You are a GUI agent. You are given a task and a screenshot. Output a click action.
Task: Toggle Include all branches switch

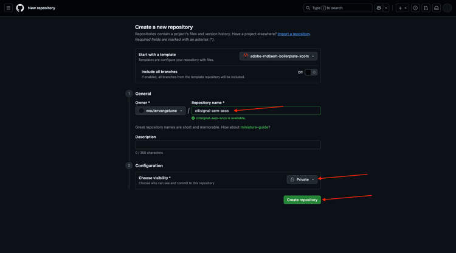coord(311,72)
